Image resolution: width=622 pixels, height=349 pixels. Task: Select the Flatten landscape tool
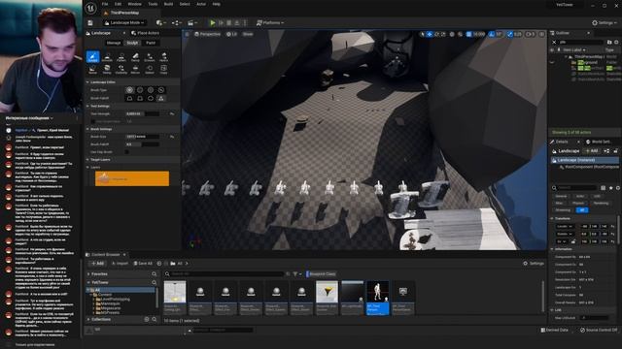point(121,57)
